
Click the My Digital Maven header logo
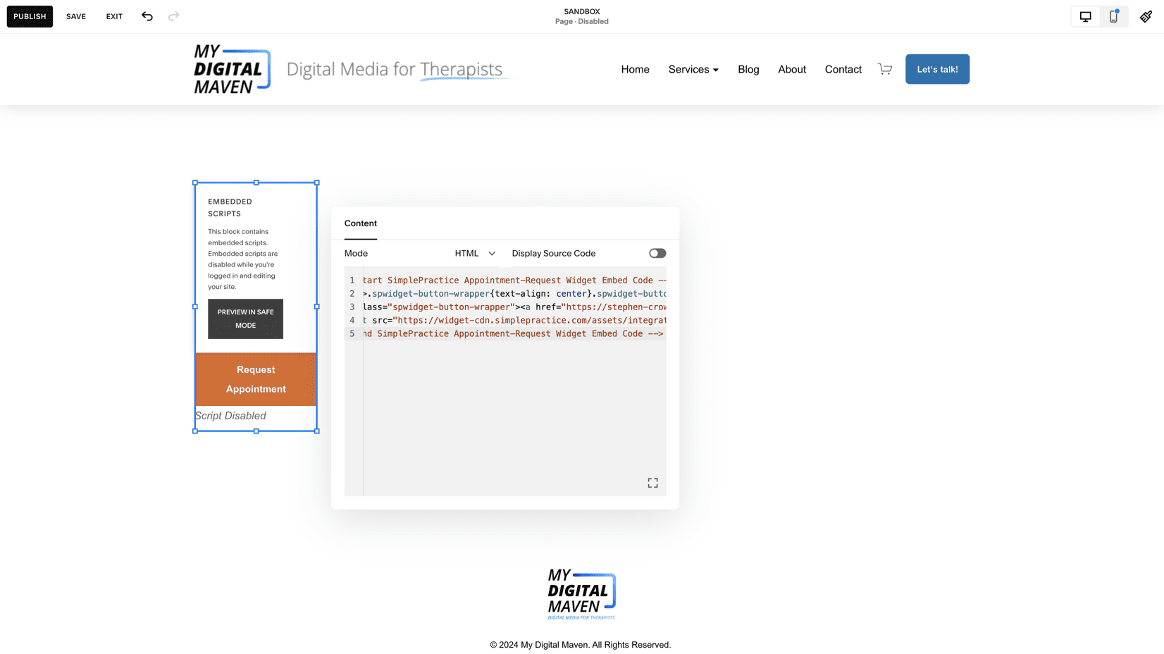[x=231, y=69]
